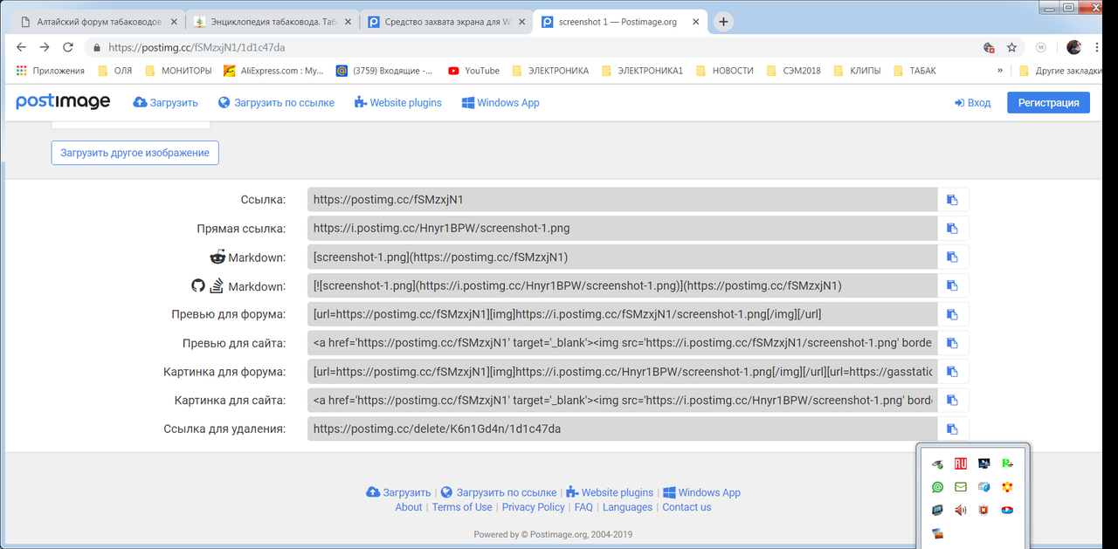Image resolution: width=1118 pixels, height=549 pixels.
Task: Open Загрузить по ссылке in the top navigation
Action: (276, 103)
